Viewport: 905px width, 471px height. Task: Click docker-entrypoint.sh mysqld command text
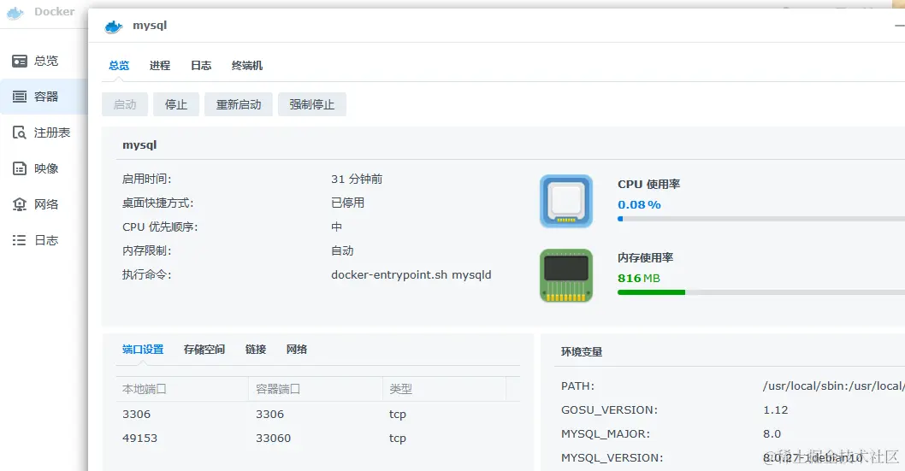pos(411,274)
